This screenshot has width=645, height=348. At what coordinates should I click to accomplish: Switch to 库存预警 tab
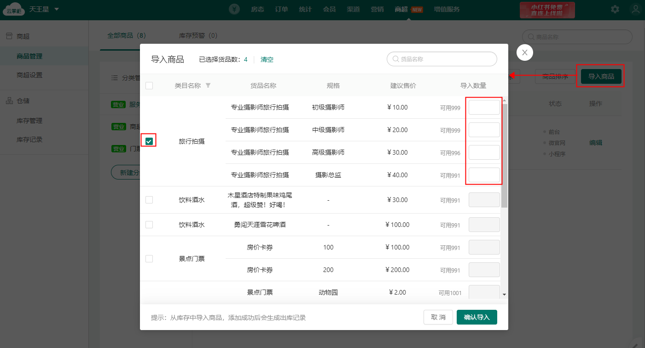[198, 35]
